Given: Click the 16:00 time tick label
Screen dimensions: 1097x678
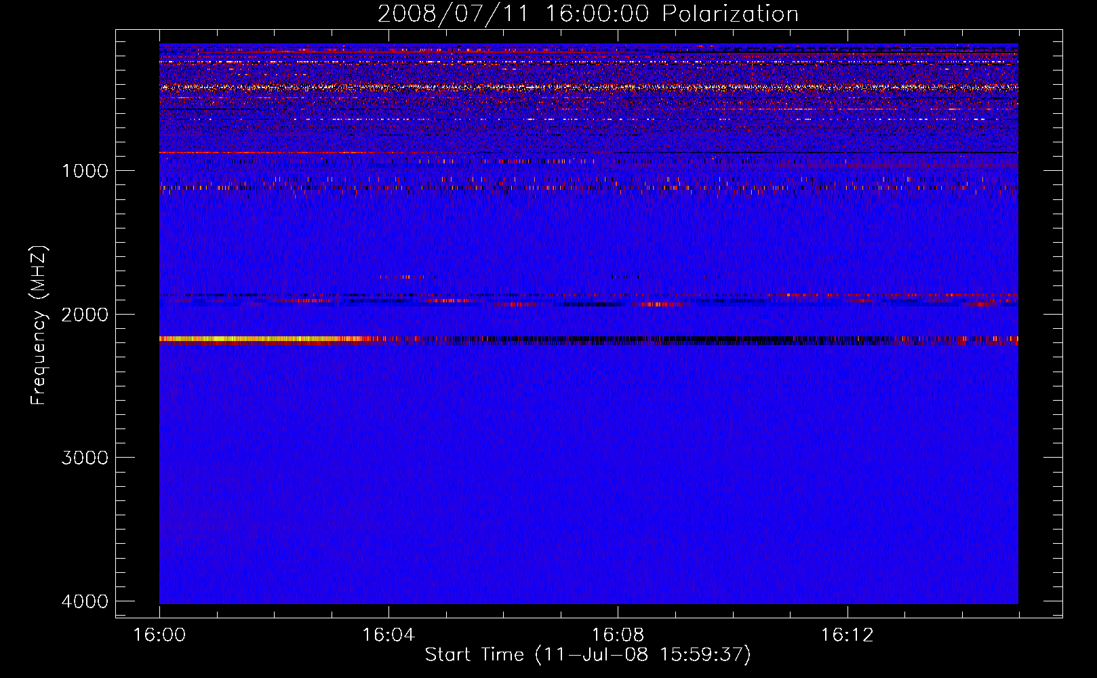Looking at the screenshot, I should pyautogui.click(x=159, y=635).
